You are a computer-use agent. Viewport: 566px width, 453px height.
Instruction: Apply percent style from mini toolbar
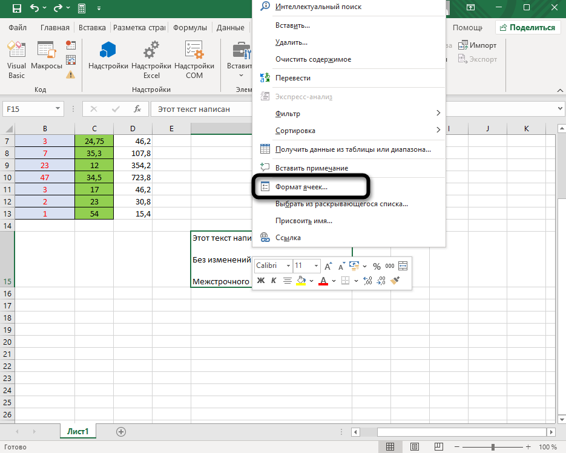coord(377,266)
